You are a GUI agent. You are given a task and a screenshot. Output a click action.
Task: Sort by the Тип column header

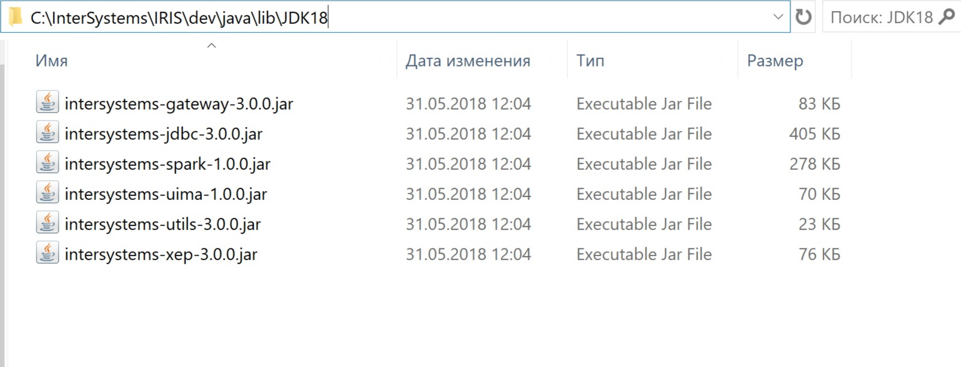click(590, 61)
